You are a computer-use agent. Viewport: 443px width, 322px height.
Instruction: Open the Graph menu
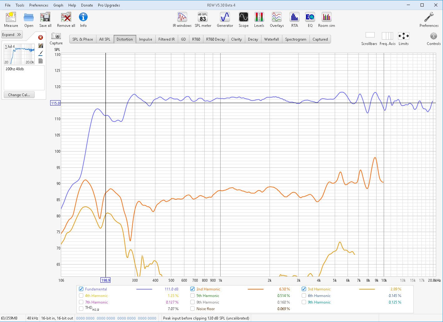point(58,5)
